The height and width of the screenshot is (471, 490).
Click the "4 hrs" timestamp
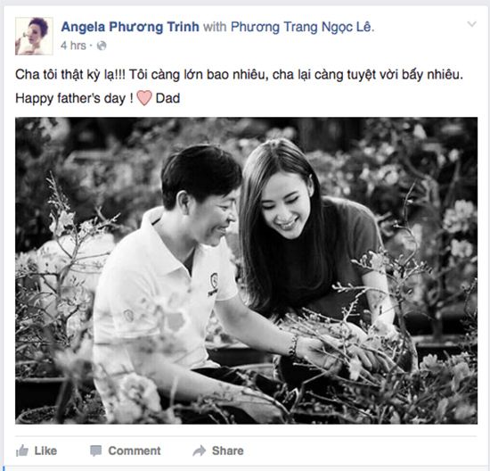point(73,45)
